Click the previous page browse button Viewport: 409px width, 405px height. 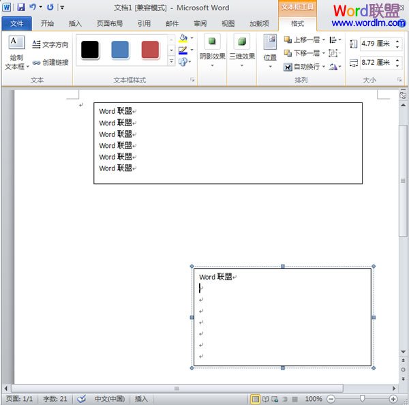point(403,361)
